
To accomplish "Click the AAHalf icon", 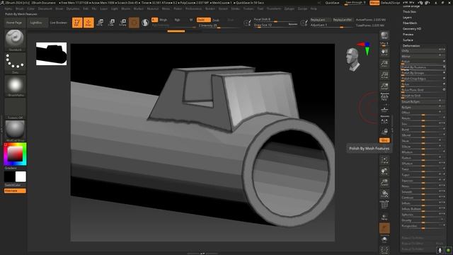I will tap(384, 86).
